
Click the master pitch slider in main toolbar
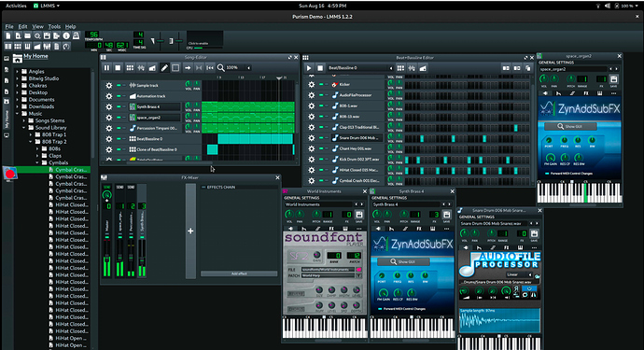tap(178, 41)
